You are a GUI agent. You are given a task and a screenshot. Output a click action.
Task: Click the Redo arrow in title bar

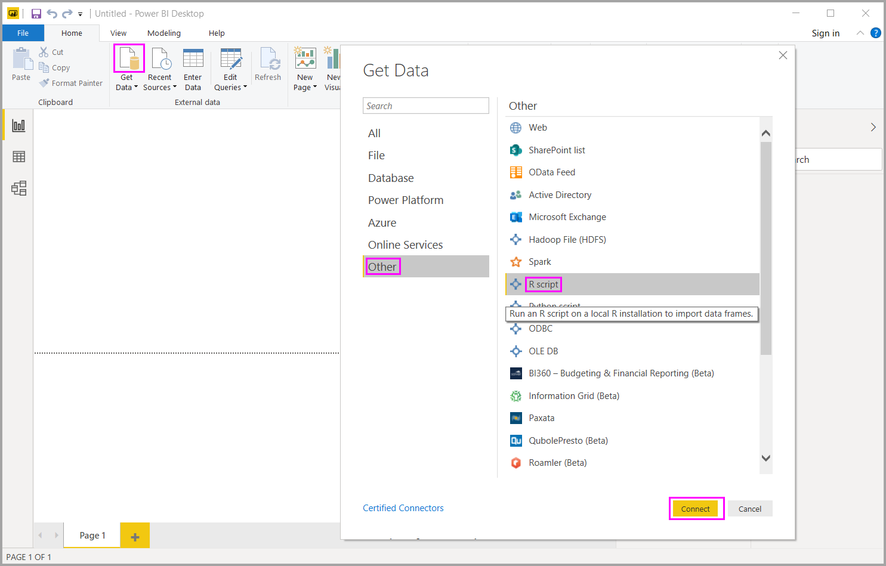(67, 13)
